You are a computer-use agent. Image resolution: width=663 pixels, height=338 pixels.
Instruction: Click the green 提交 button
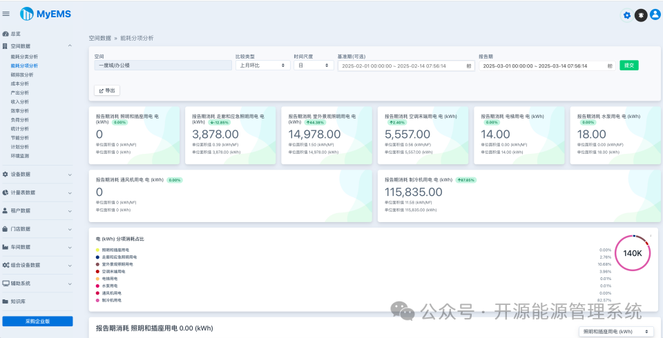629,66
